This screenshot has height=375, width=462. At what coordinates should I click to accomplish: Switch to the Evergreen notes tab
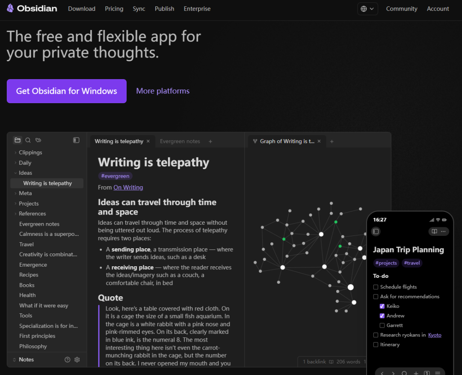(x=180, y=141)
